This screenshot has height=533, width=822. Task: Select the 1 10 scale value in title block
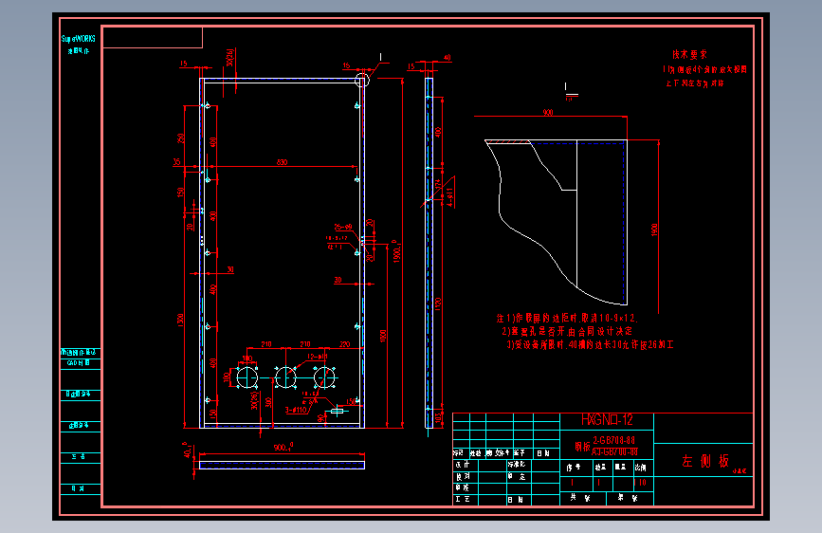pos(640,482)
